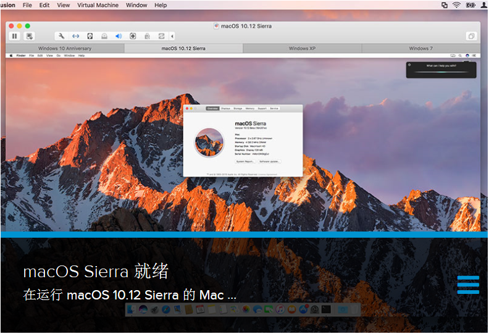This screenshot has height=334, width=489.
Task: Click guest Siri menu bar icon
Action: point(467,56)
